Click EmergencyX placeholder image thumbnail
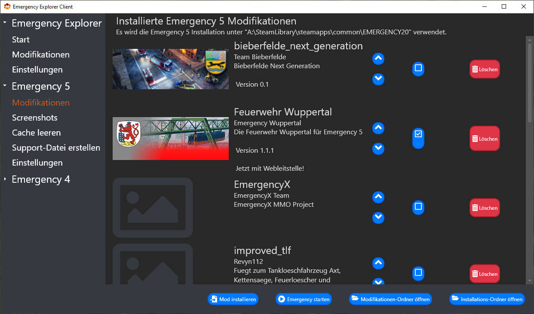This screenshot has height=314, width=534. [153, 208]
